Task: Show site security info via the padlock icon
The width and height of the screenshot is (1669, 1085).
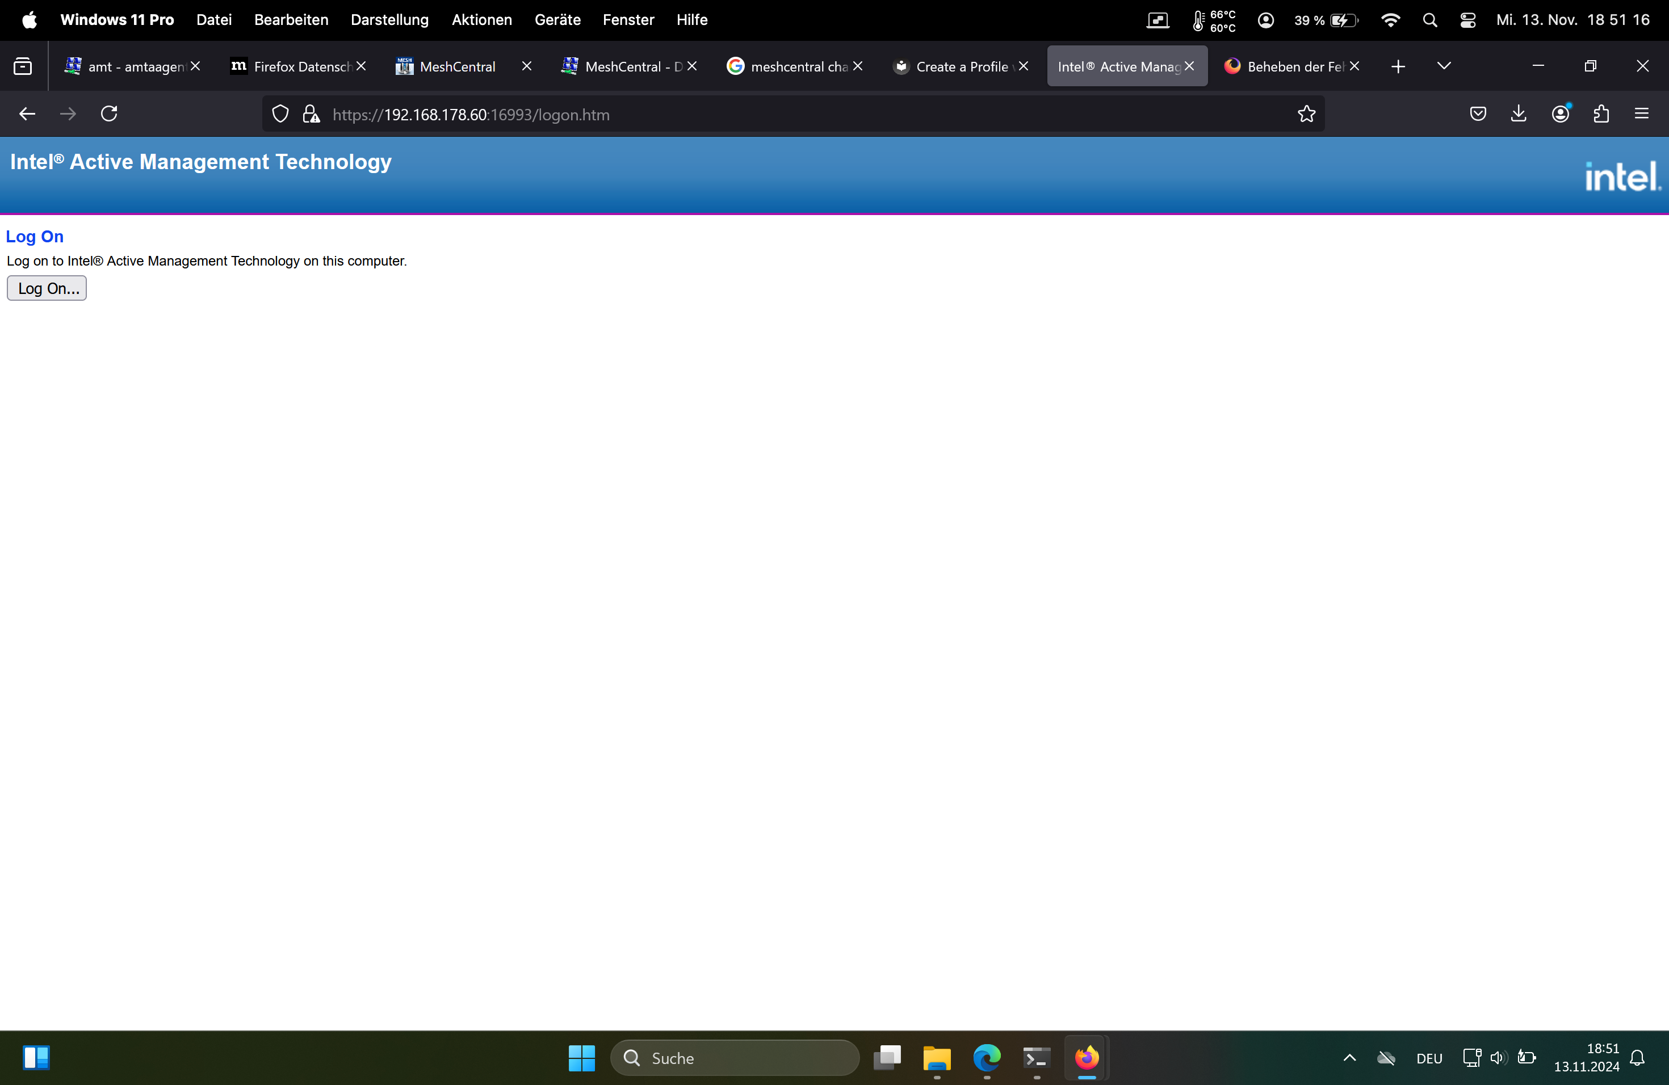Action: point(311,113)
